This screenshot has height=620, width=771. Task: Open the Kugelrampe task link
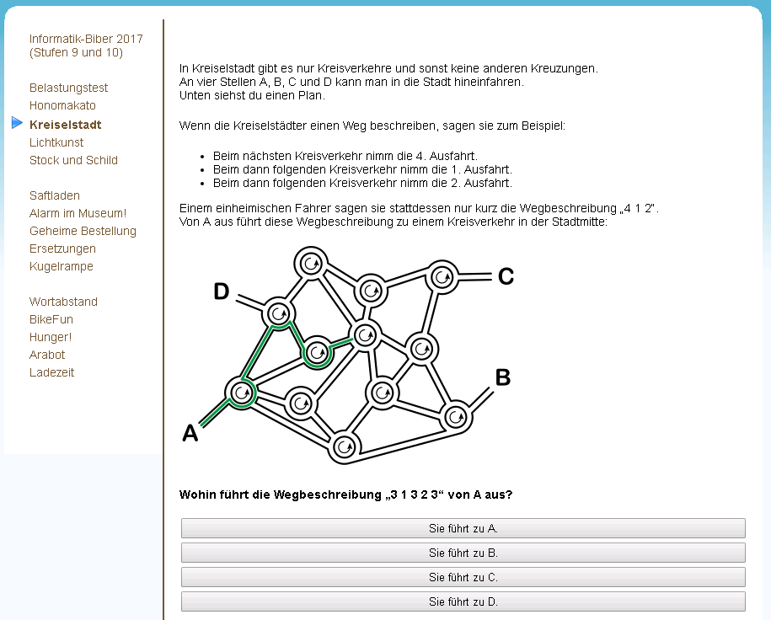coord(62,266)
